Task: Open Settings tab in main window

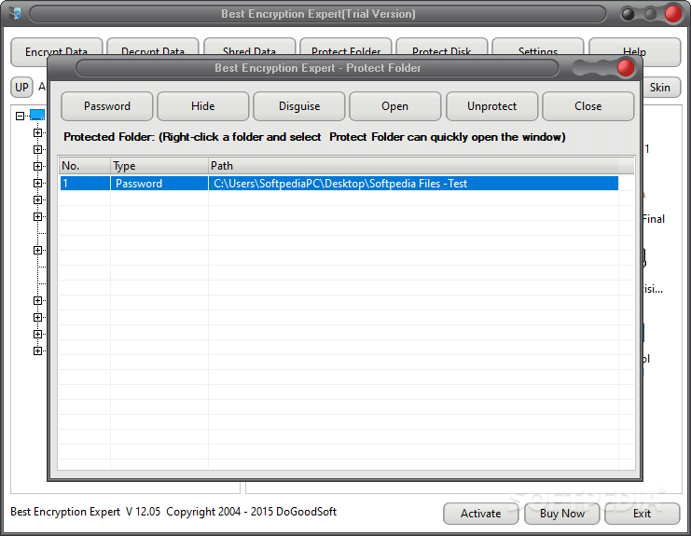Action: (x=538, y=47)
